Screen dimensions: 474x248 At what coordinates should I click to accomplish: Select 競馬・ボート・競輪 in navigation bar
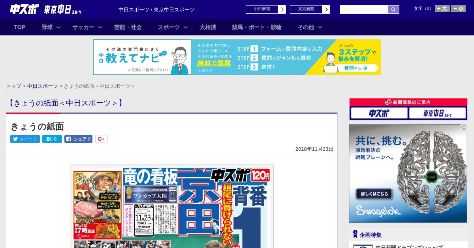pos(257,27)
